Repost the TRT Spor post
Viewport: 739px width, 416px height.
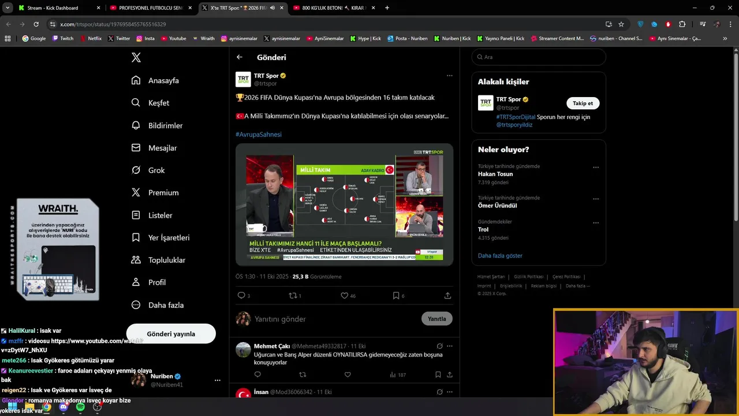tap(293, 295)
